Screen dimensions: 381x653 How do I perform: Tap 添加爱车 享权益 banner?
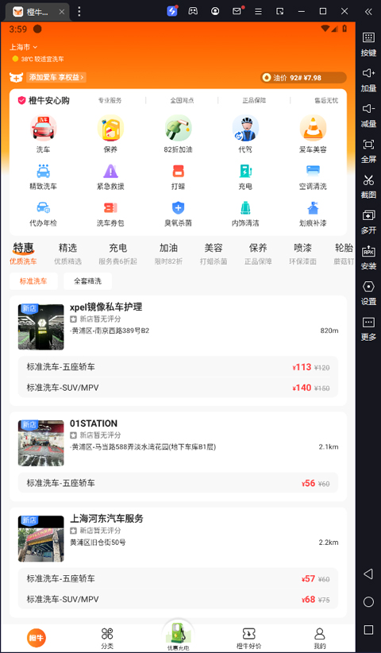tap(56, 77)
